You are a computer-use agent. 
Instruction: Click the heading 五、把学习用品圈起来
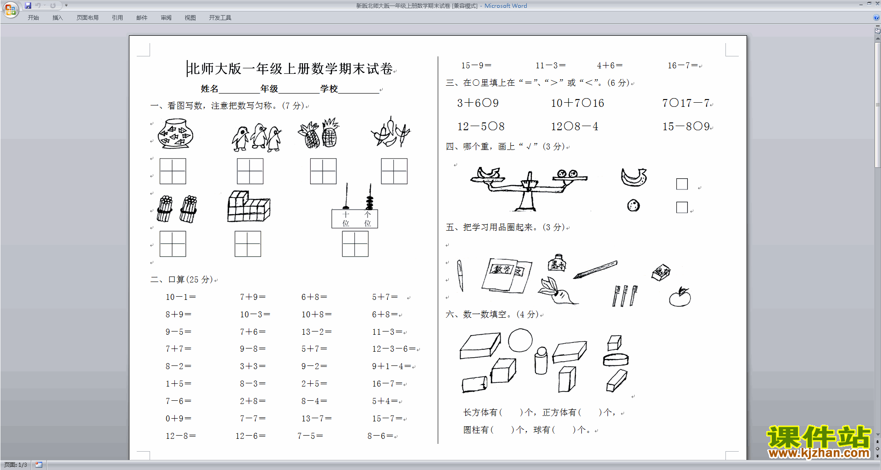505,227
